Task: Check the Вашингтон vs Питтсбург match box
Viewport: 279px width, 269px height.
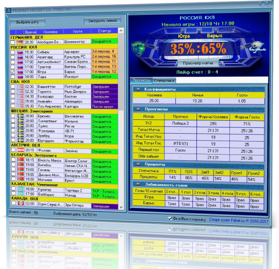Action: [13, 87]
